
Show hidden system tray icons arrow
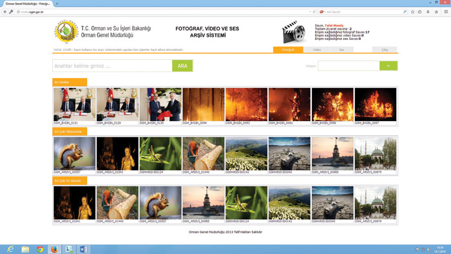[x=412, y=249]
